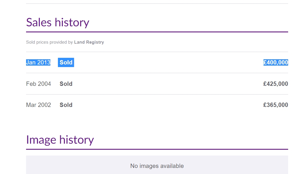Viewport: 300px width, 174px height.
Task: Click the Sold label in Feb 2004 row
Action: [x=66, y=84]
